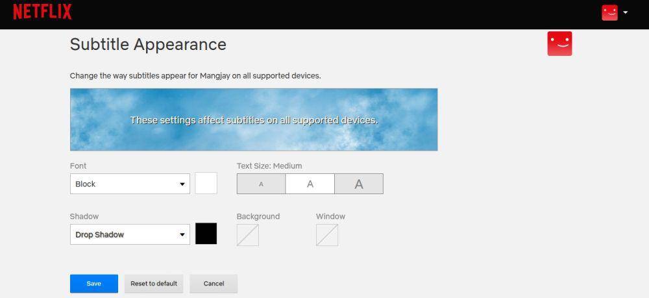Select the small text size A

point(261,184)
